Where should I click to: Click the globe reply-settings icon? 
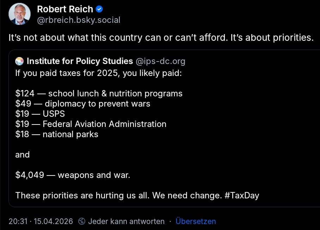(x=82, y=221)
